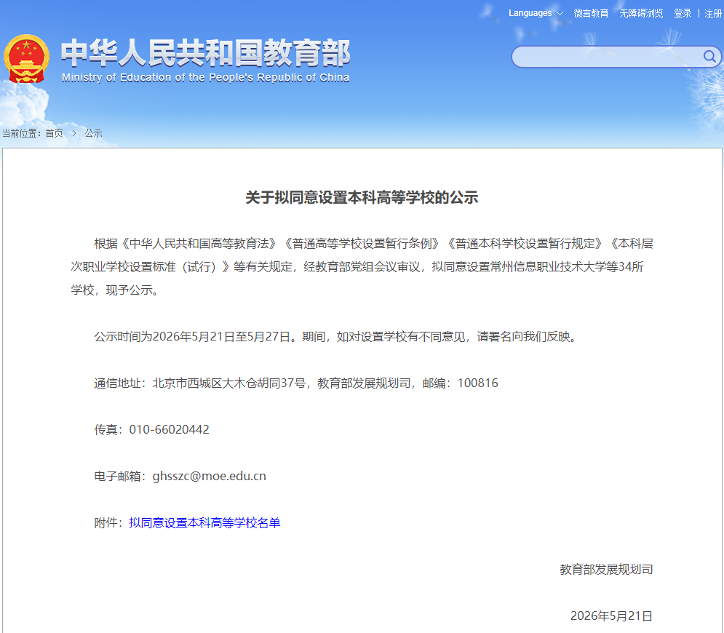Screen dimensions: 724x633
Task: Click the 中华人民共和国教育部 site title
Action: click(205, 52)
